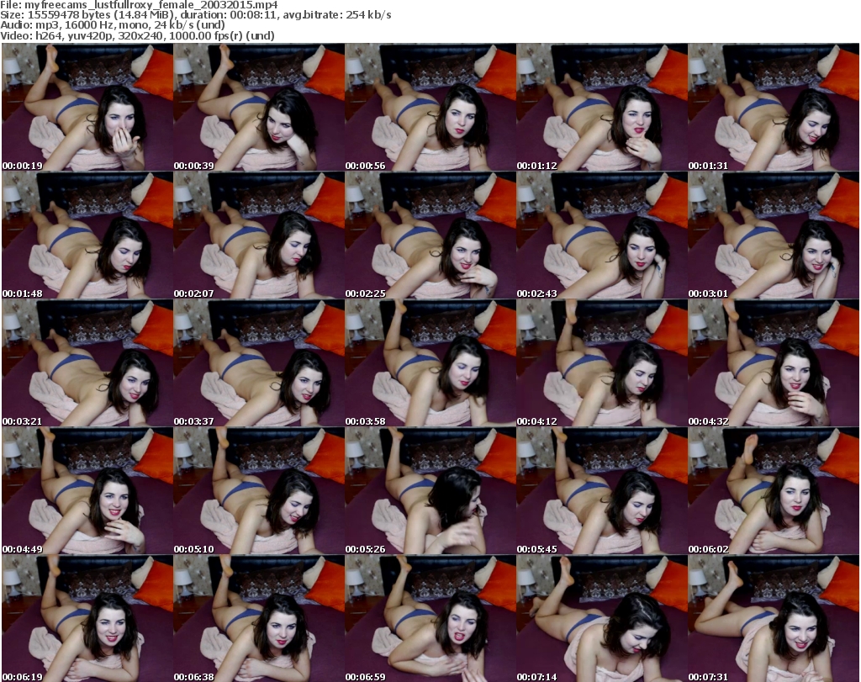This screenshot has height=682, width=861.
Task: Select the frame with timestamp 00:05:26
Action: pos(430,491)
